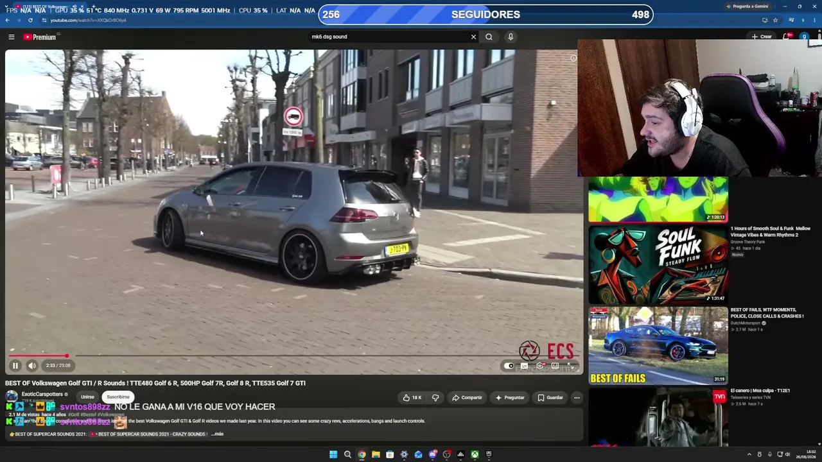The image size is (822, 462).
Task: Open Chrome three-dot menu
Action: pyautogui.click(x=816, y=20)
